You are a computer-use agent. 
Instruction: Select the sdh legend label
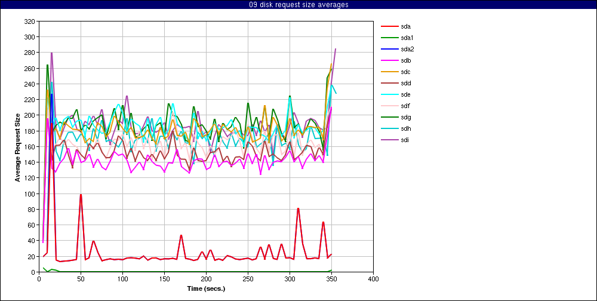405,128
